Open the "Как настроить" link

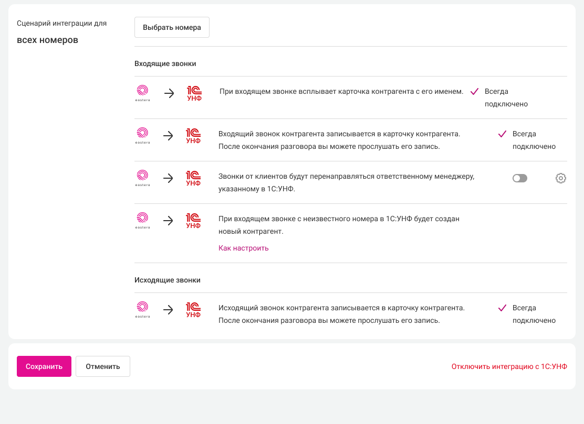(x=243, y=248)
